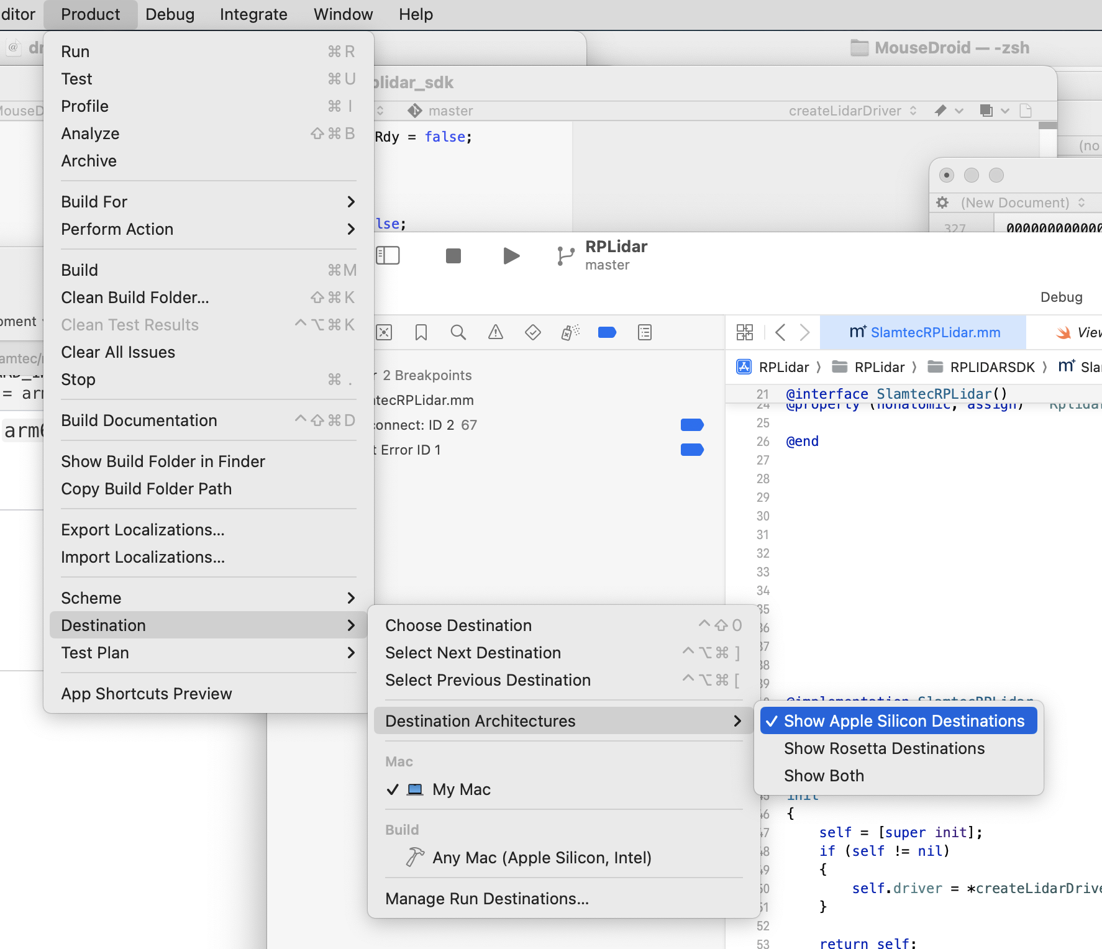Toggle the Error ID 1 breakpoint indicator

(691, 450)
